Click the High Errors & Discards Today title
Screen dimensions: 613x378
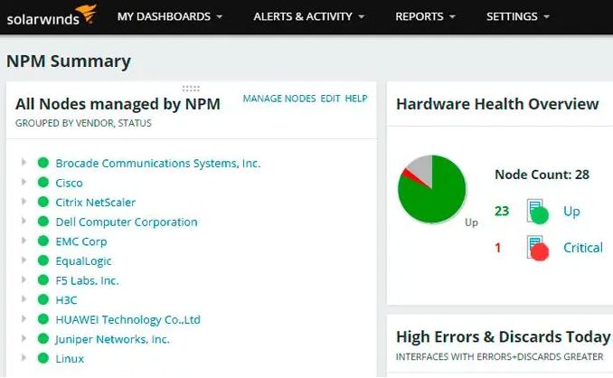tap(503, 337)
